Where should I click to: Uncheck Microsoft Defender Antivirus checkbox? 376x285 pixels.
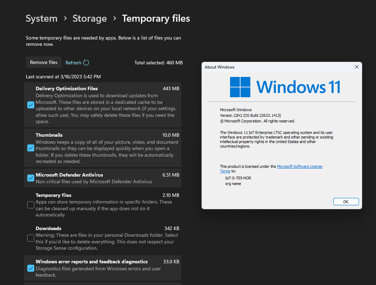31,178
